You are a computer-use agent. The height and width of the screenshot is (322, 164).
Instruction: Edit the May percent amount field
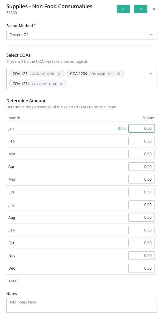tap(141, 179)
